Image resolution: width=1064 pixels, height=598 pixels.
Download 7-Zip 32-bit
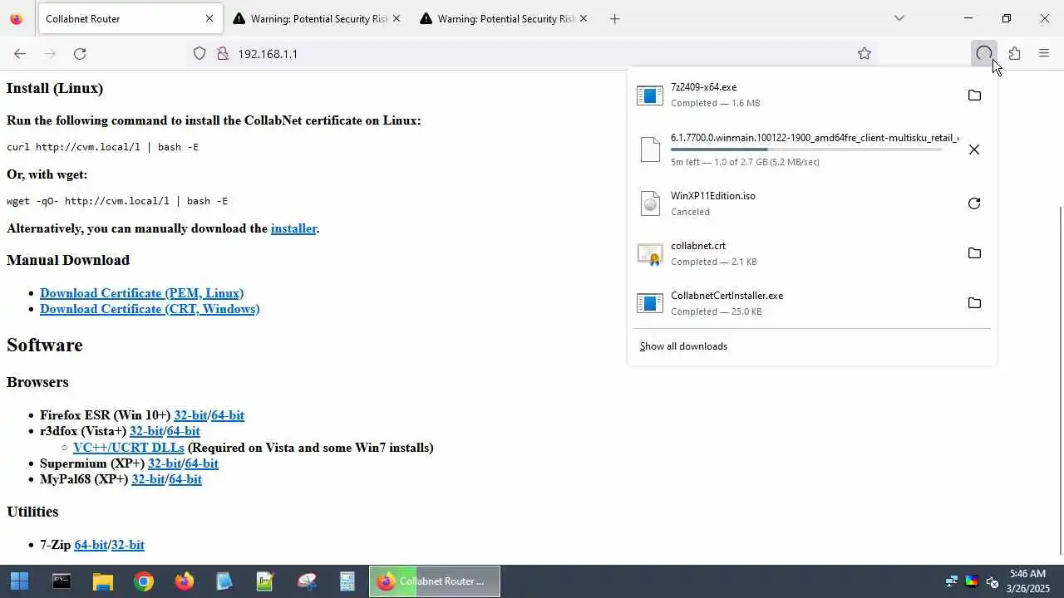pyautogui.click(x=128, y=545)
